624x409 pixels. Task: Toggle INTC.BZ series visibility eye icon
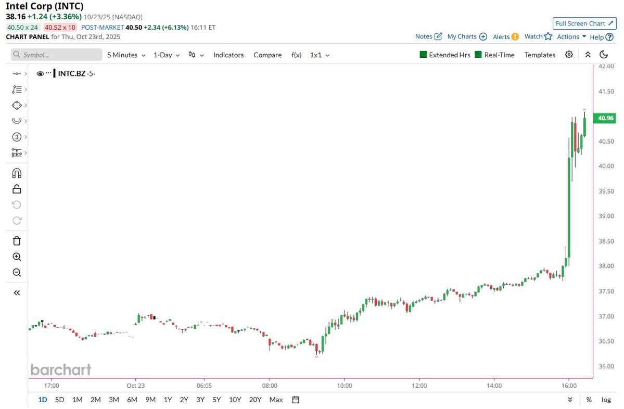(40, 73)
